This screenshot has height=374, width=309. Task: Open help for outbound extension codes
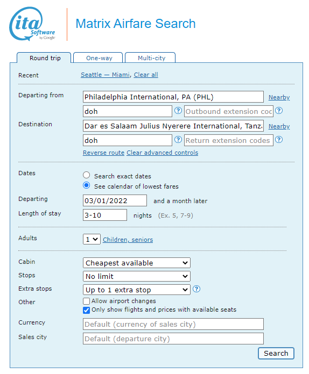279,111
